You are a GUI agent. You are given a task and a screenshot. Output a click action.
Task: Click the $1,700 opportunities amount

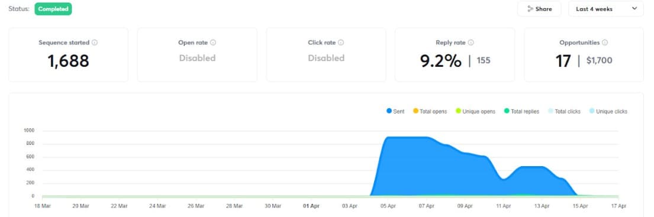(x=599, y=61)
